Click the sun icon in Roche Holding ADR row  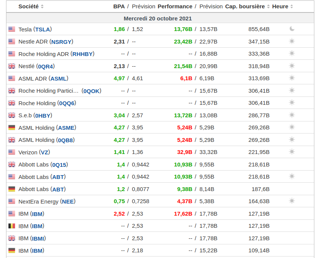pyautogui.click(x=292, y=53)
